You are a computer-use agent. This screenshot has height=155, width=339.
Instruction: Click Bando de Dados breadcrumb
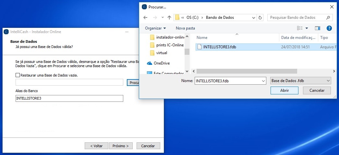(220, 18)
